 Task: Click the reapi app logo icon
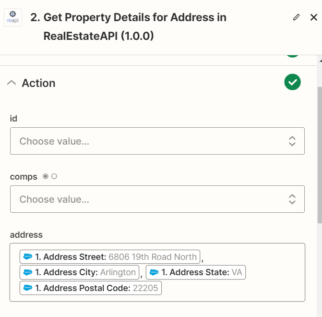click(x=13, y=17)
